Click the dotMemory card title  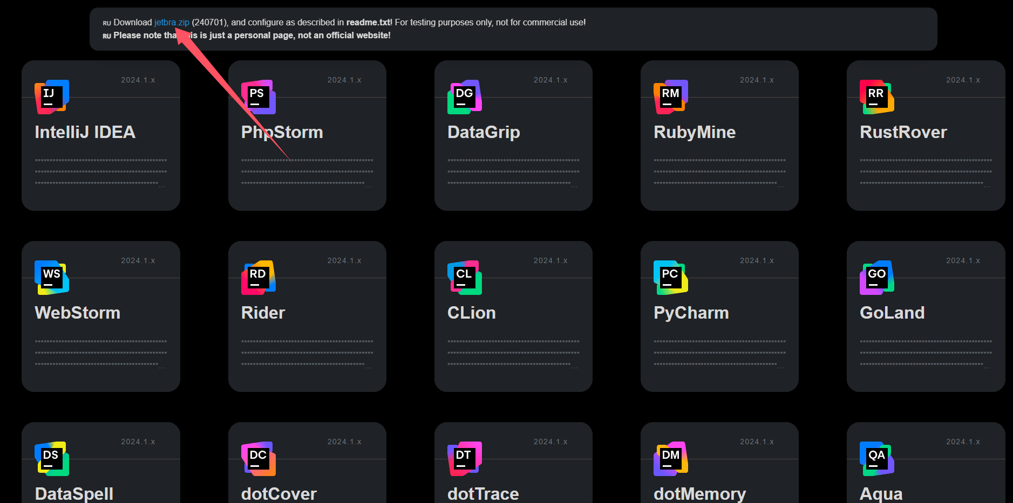point(699,493)
